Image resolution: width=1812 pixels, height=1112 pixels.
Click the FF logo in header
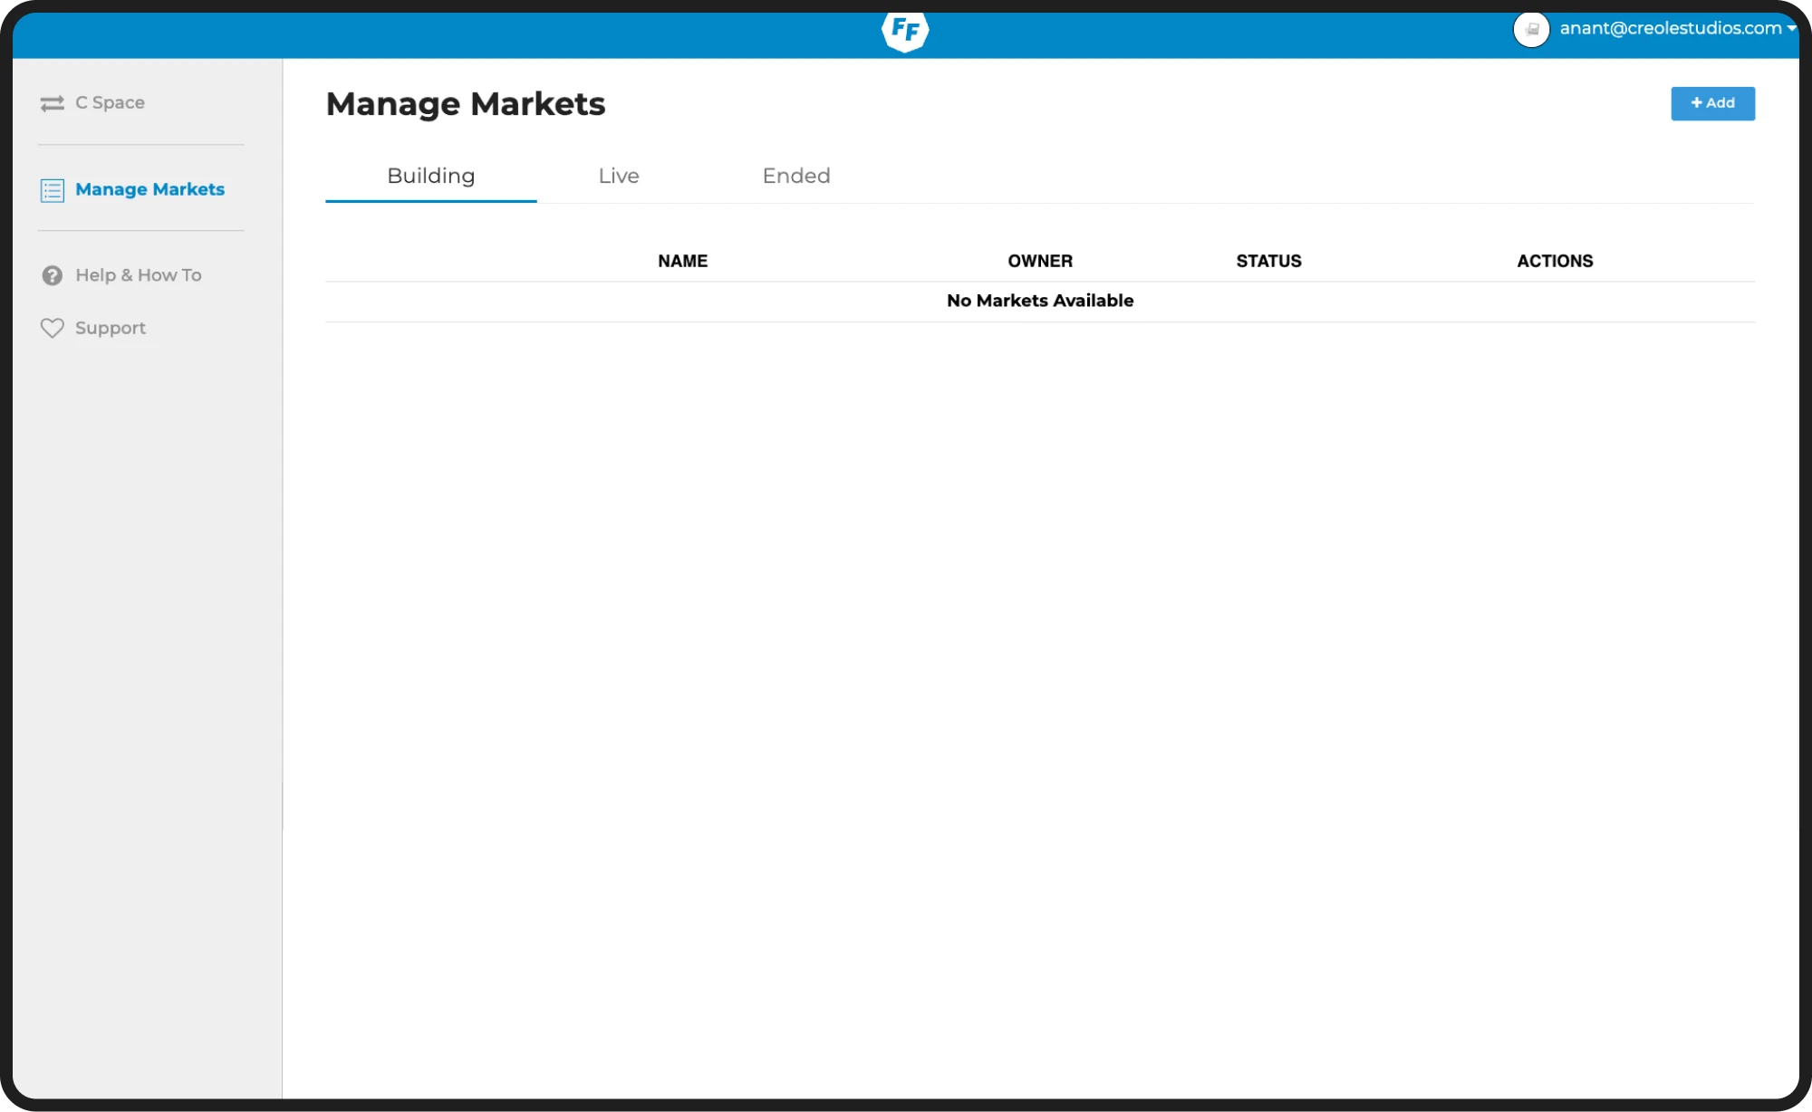click(x=905, y=31)
